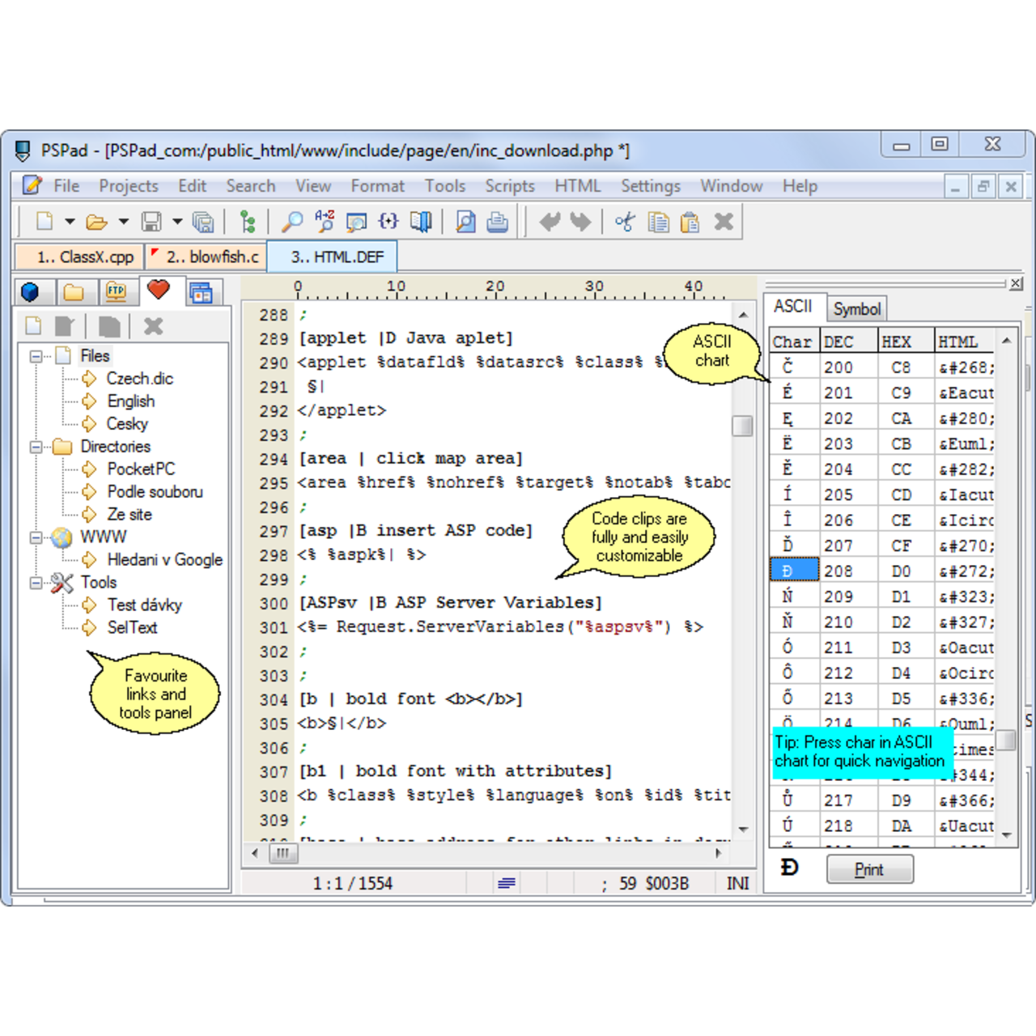Open dropdown arrow beside Open file icon
The image size is (1036, 1036).
click(x=123, y=222)
